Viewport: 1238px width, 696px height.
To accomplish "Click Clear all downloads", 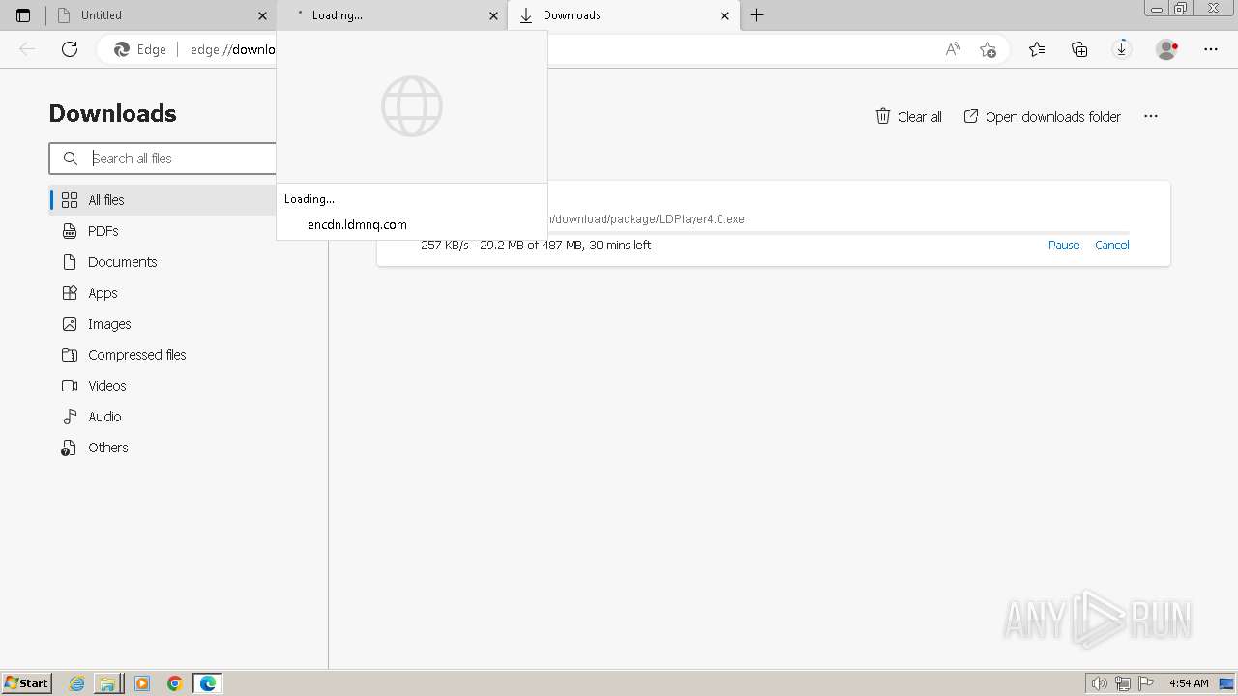I will pyautogui.click(x=908, y=117).
